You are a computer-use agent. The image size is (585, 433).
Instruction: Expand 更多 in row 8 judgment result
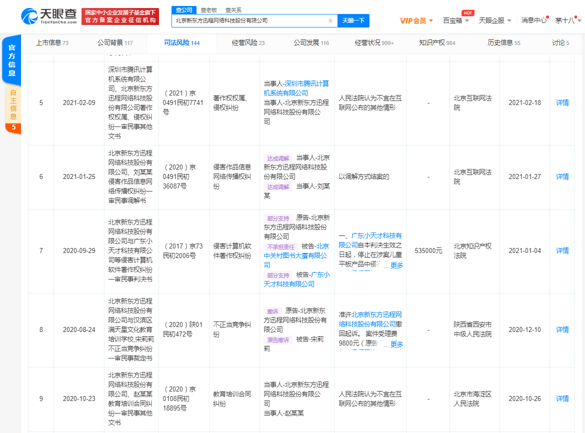point(396,344)
